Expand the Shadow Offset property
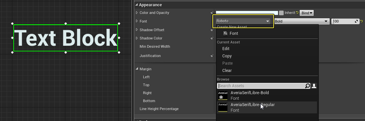 pos(137,30)
